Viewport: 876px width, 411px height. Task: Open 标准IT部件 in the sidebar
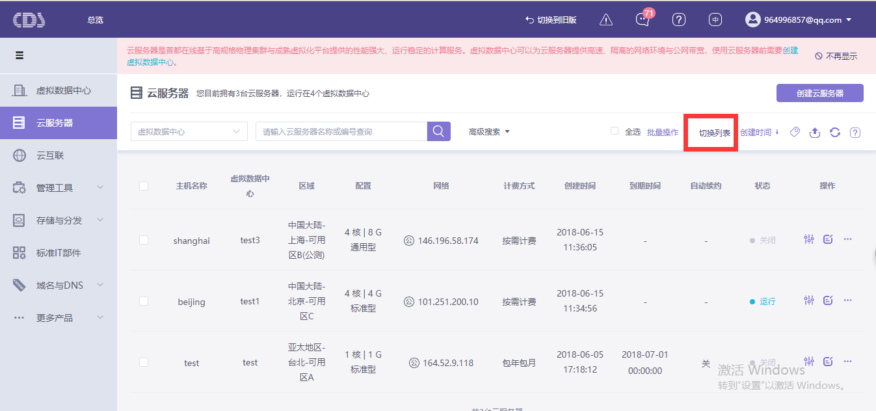(x=59, y=253)
